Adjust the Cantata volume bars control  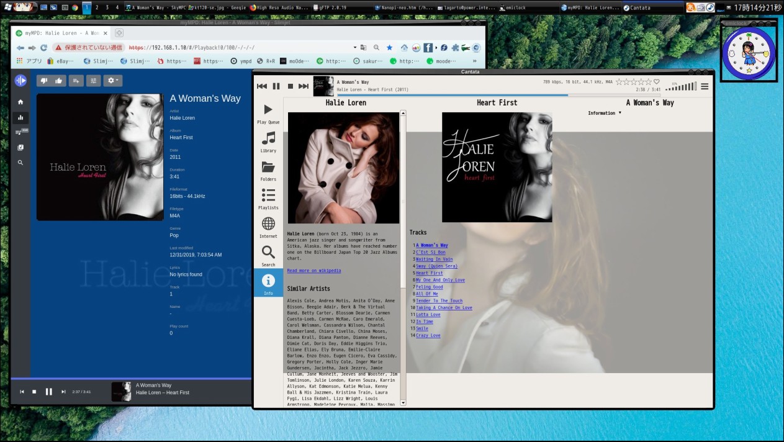click(x=681, y=87)
